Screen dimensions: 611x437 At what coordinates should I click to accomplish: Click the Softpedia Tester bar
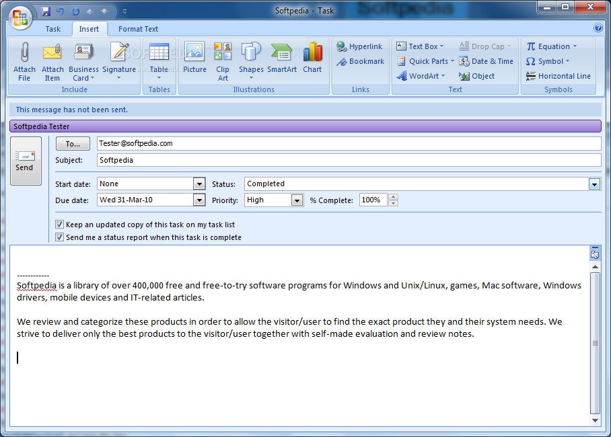(305, 126)
